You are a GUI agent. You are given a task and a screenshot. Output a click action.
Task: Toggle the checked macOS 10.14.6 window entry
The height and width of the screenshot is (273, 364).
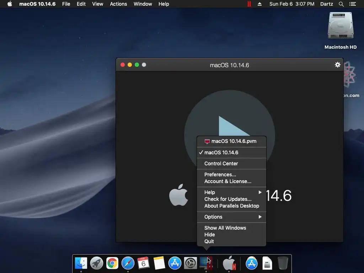click(231, 152)
